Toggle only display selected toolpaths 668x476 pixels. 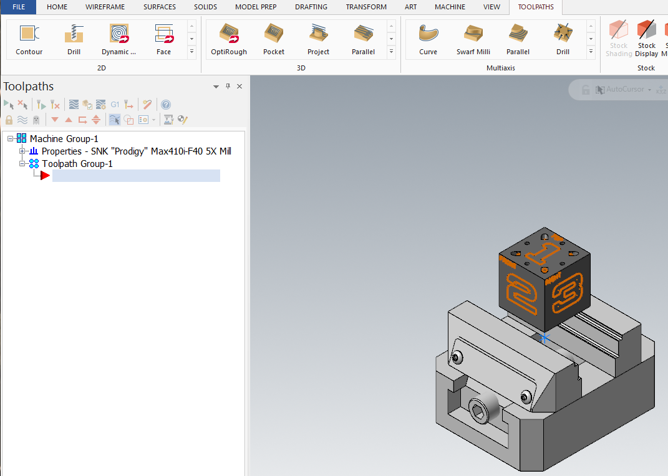click(115, 120)
